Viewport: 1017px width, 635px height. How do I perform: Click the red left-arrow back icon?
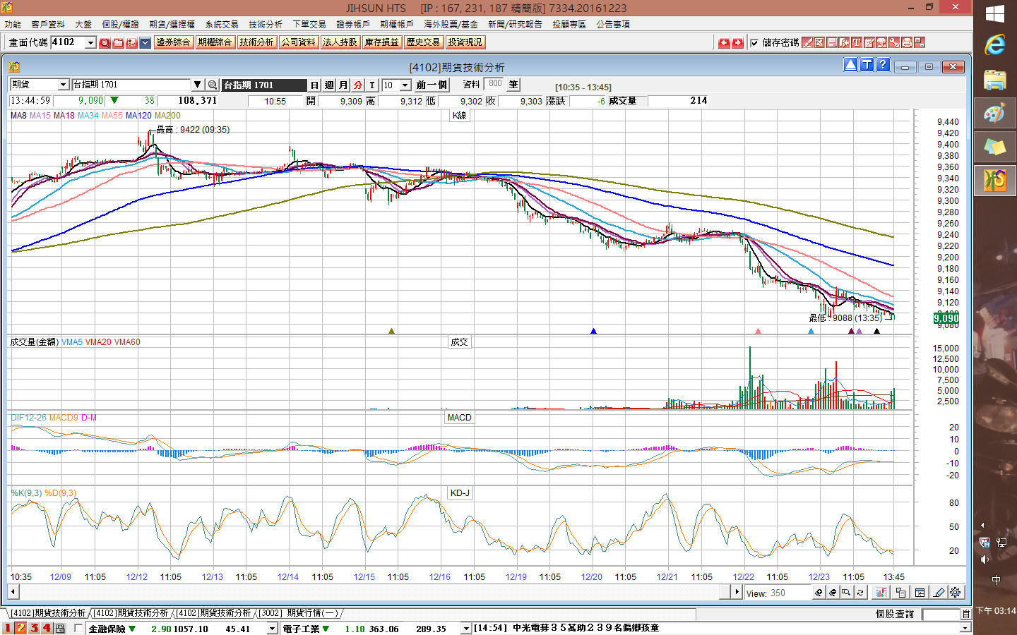[724, 43]
